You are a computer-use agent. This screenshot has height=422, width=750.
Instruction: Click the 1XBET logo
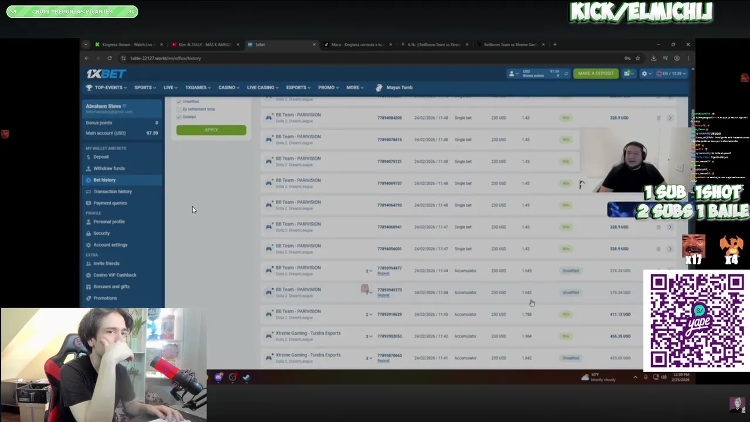(106, 74)
